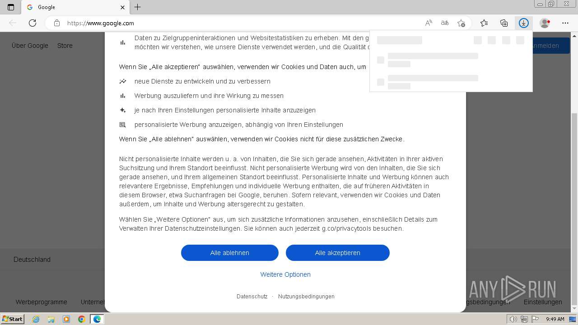
Task: Click the Über Google link
Action: 30,46
